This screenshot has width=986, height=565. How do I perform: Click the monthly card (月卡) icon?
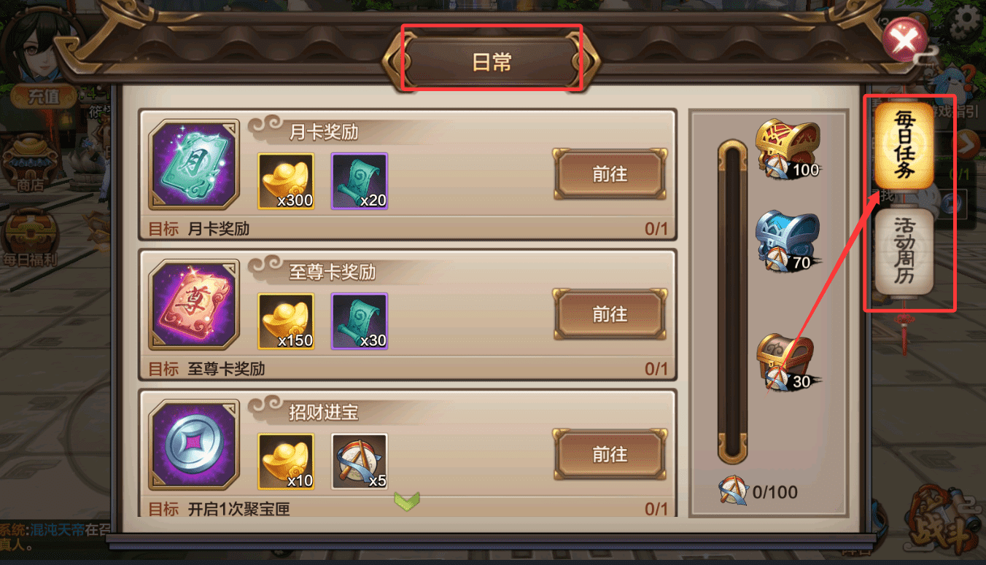point(194,165)
